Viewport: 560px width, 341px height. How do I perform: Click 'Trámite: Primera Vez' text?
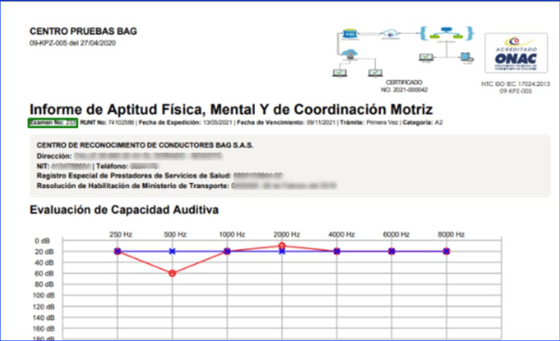[x=369, y=123]
